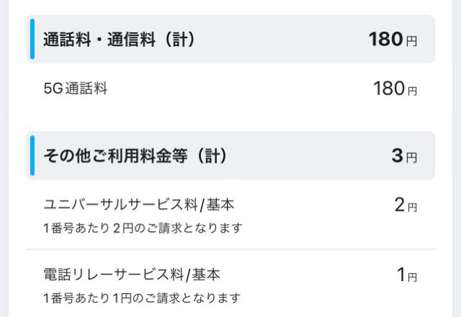
Task: Click the 円 unit beside the 2 amount
Action: (x=412, y=207)
